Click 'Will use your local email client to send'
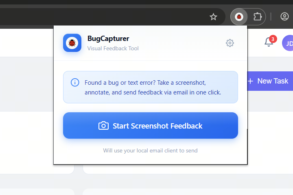 pos(150,150)
